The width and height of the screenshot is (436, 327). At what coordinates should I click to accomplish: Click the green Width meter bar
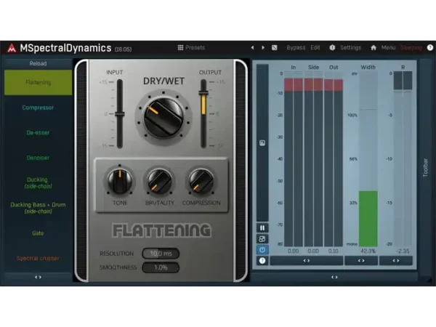pos(368,219)
